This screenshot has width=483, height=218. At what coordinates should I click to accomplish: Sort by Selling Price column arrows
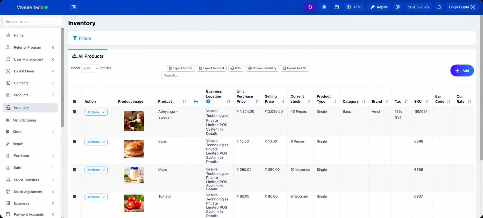[x=283, y=101]
